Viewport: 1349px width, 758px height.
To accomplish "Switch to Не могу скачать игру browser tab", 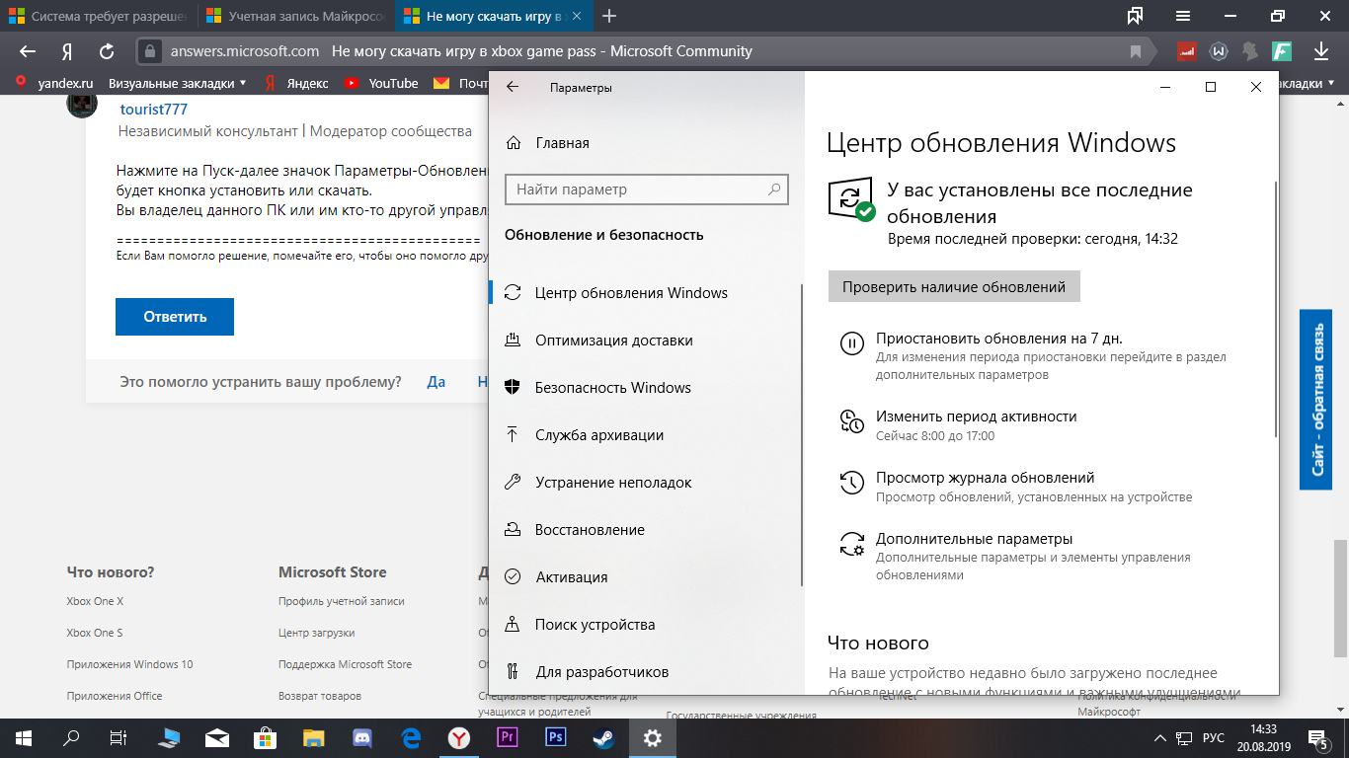I will point(493,17).
